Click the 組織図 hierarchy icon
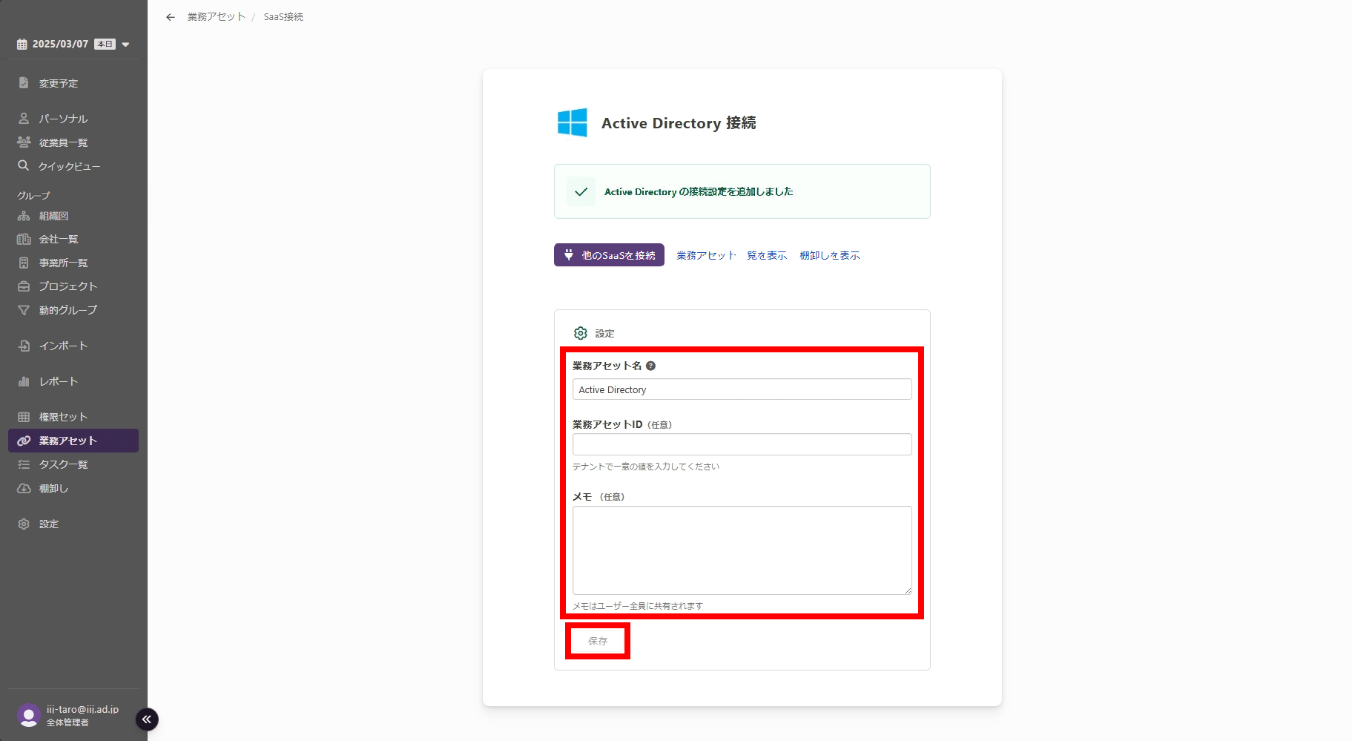 point(24,216)
